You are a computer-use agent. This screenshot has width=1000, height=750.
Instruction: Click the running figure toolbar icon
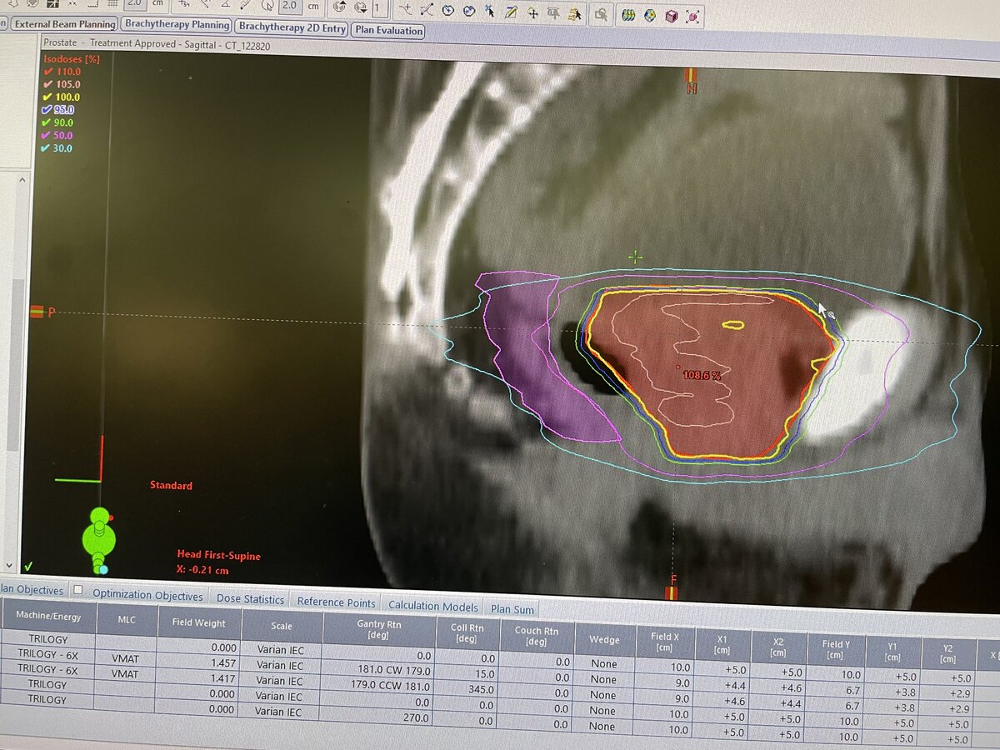575,13
